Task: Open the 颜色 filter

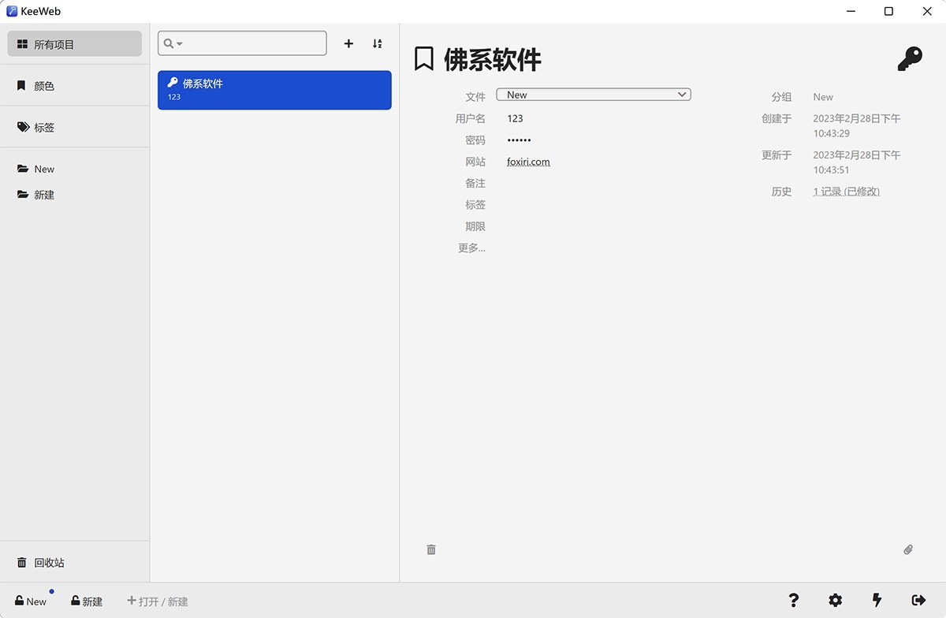Action: (x=75, y=86)
